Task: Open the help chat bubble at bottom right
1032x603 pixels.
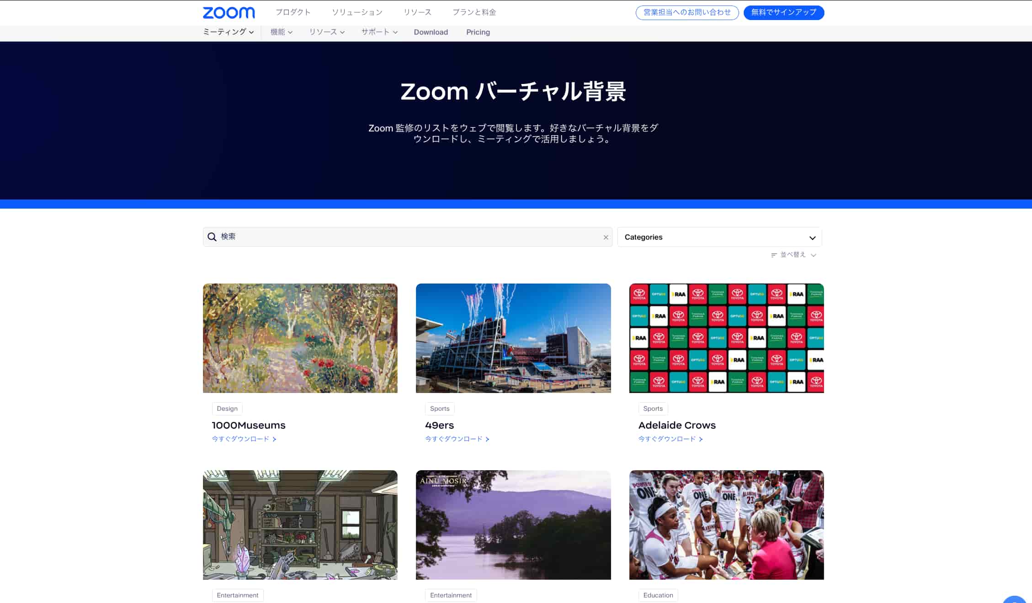Action: (x=1015, y=599)
